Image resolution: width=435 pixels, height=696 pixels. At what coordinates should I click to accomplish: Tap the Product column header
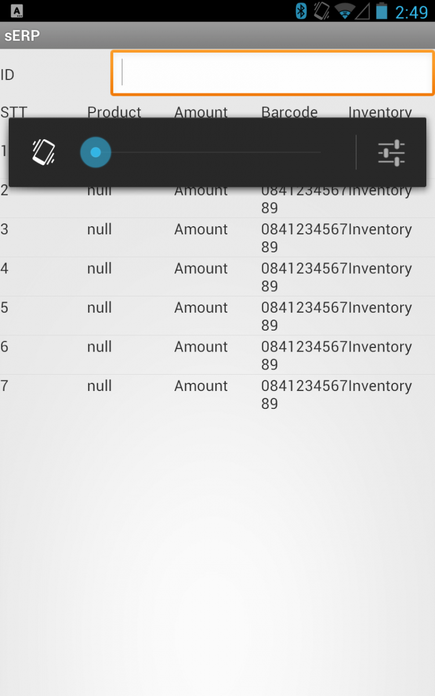pyautogui.click(x=114, y=112)
